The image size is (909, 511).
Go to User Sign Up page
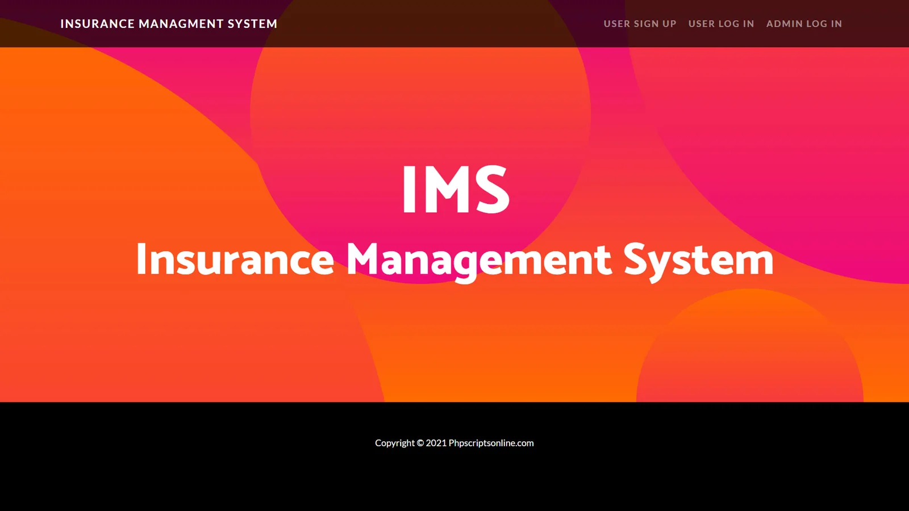pos(640,24)
